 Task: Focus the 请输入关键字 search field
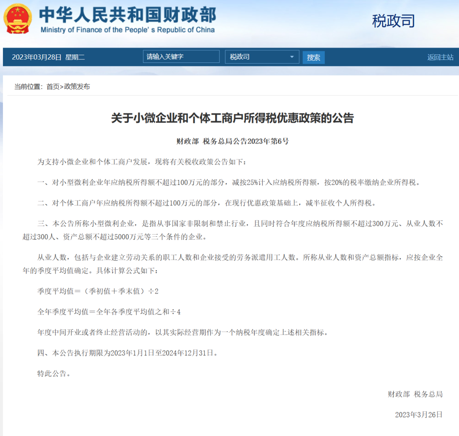(181, 57)
